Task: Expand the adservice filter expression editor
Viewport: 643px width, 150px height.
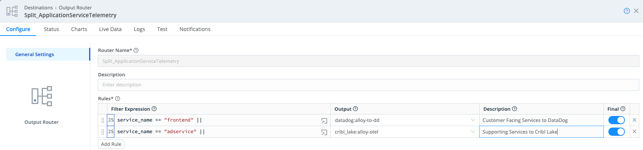Action: click(x=324, y=132)
